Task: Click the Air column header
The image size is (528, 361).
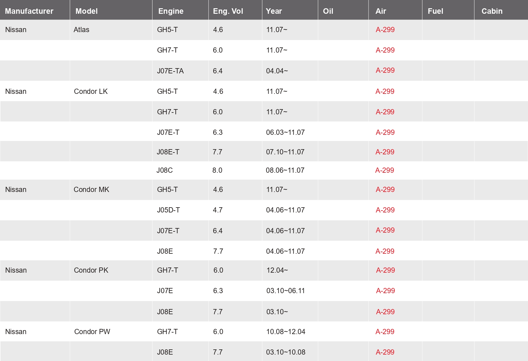Action: [381, 11]
